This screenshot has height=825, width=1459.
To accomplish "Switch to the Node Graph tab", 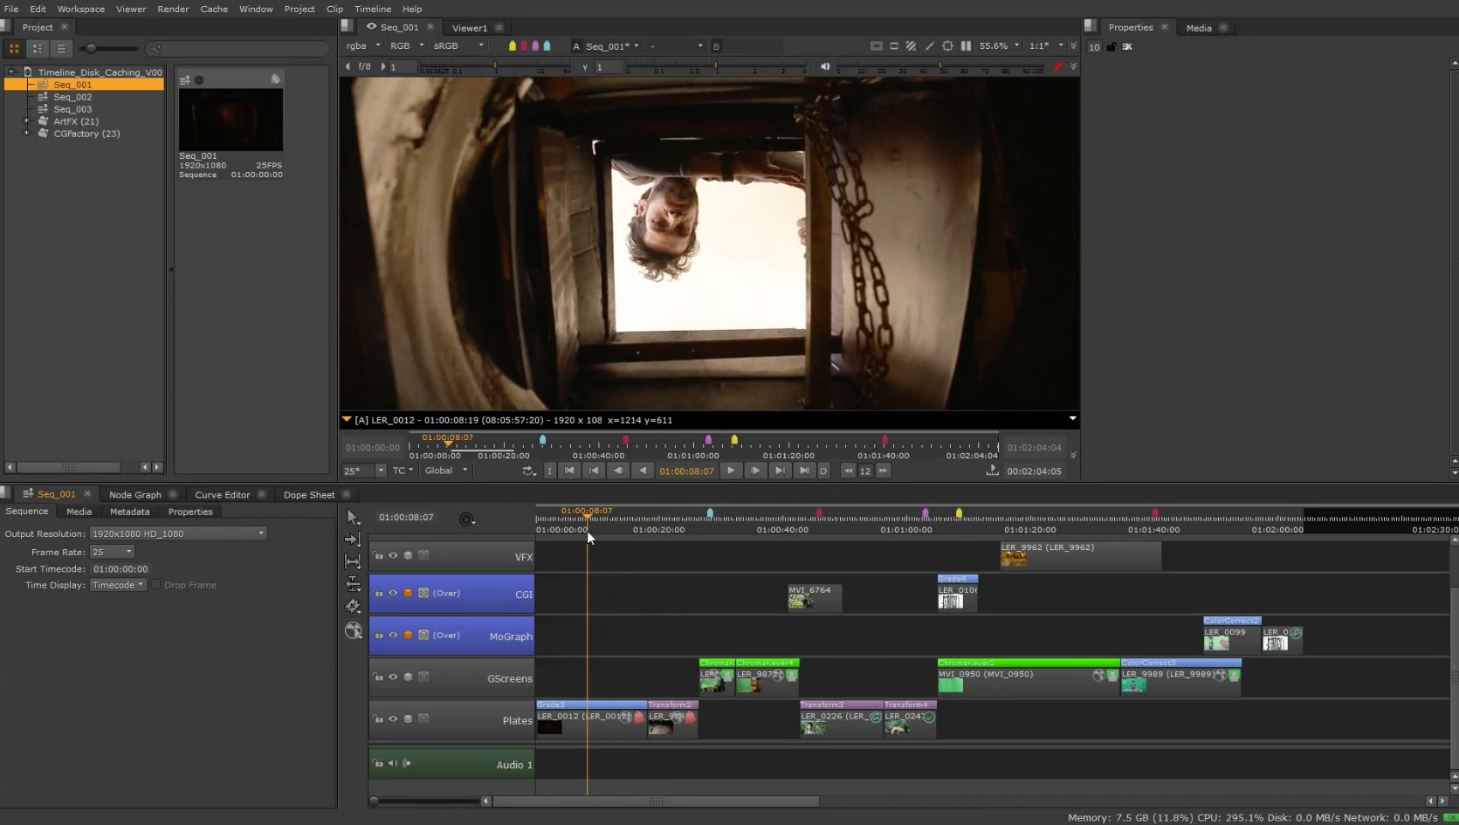I will point(135,494).
